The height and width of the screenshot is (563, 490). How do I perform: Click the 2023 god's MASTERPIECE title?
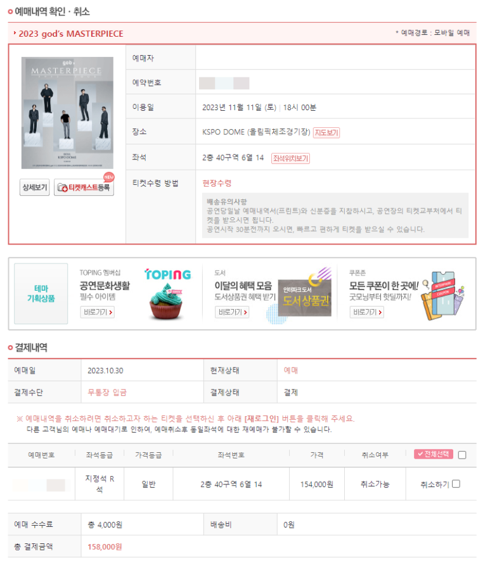[x=71, y=34]
